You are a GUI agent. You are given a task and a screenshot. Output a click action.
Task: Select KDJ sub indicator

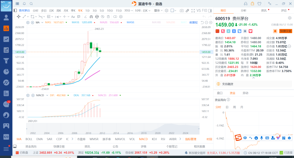coord(154,139)
